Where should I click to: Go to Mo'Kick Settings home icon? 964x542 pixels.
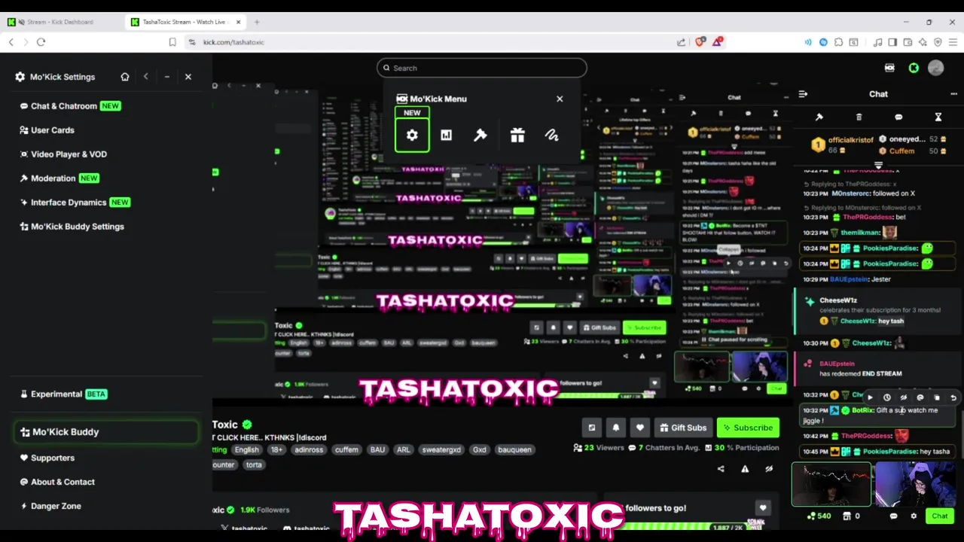(125, 77)
